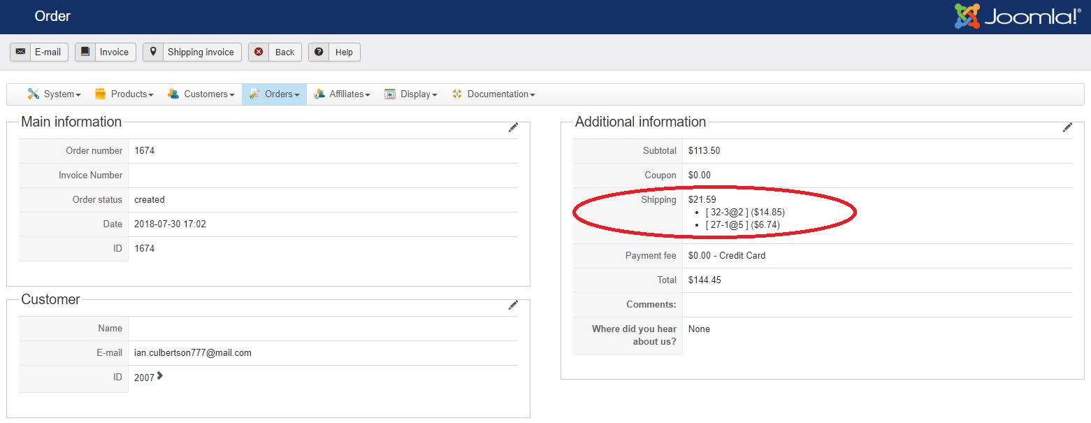
Task: Click the Customers people icon
Action: coord(173,94)
